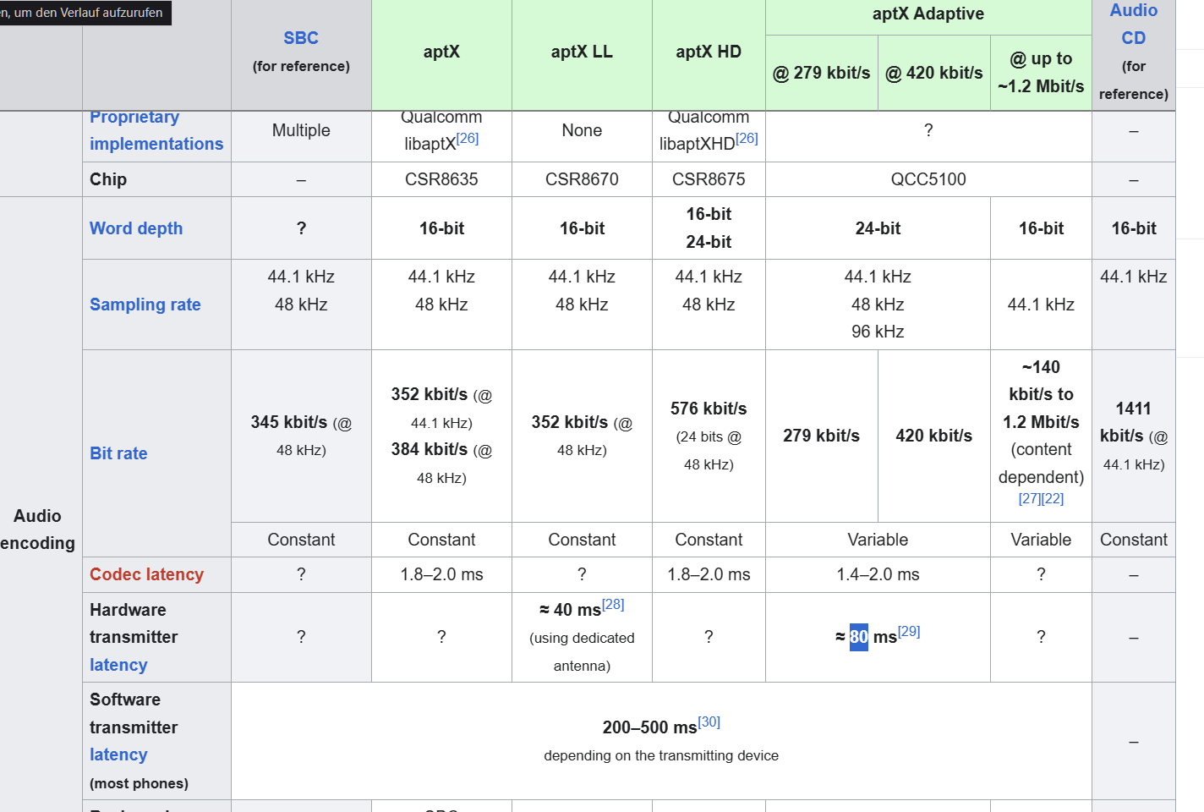Open citation [22] in aptX Adaptive bit rate
This screenshot has height=812, width=1204.
click(x=1053, y=499)
